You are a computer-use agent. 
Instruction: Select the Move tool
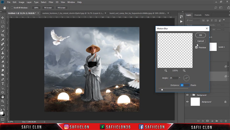3,18
